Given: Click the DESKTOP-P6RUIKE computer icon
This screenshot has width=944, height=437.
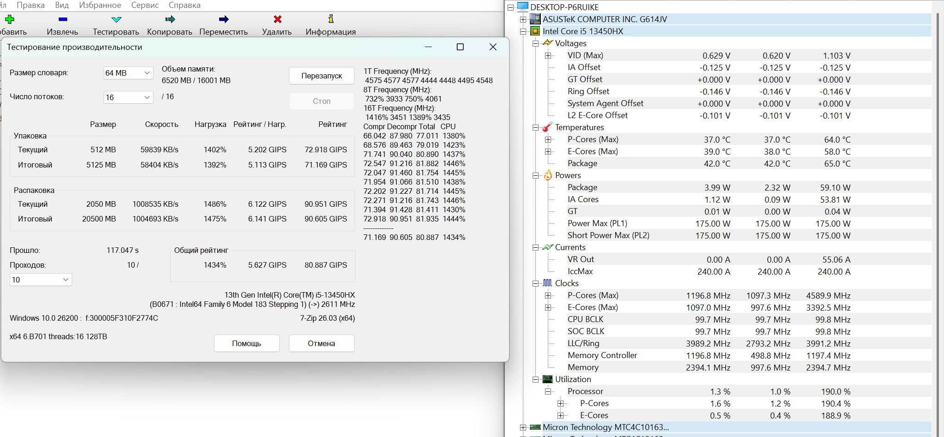Looking at the screenshot, I should 523,6.
